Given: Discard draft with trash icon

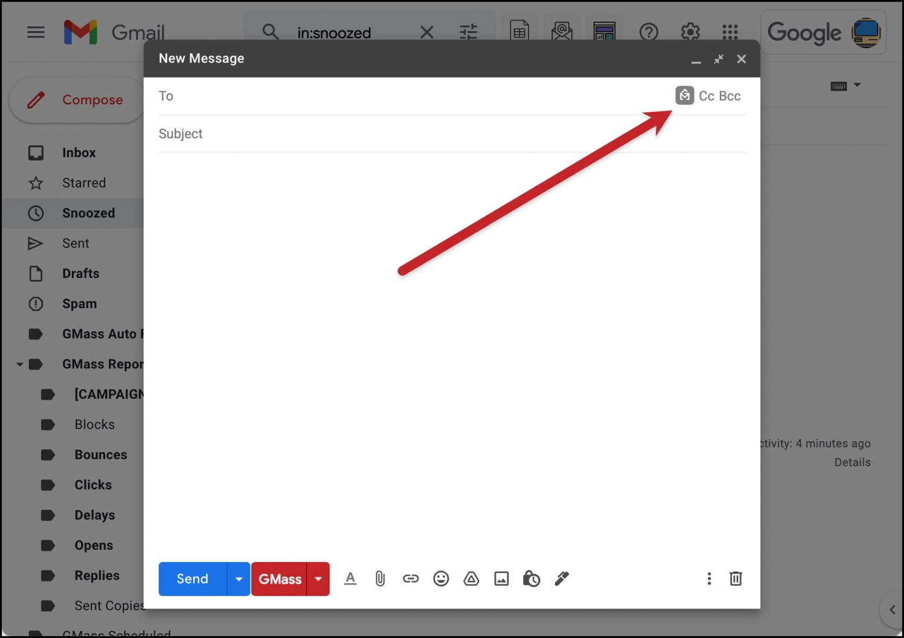Looking at the screenshot, I should coord(735,579).
